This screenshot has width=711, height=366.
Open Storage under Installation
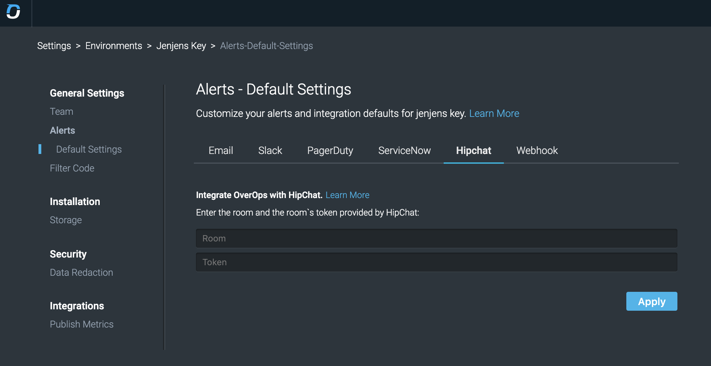click(x=66, y=220)
